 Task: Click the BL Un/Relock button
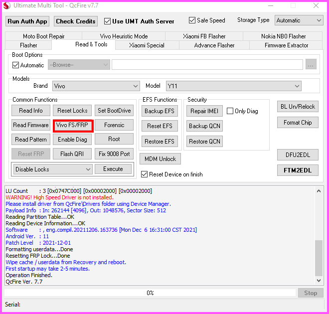tap(298, 107)
